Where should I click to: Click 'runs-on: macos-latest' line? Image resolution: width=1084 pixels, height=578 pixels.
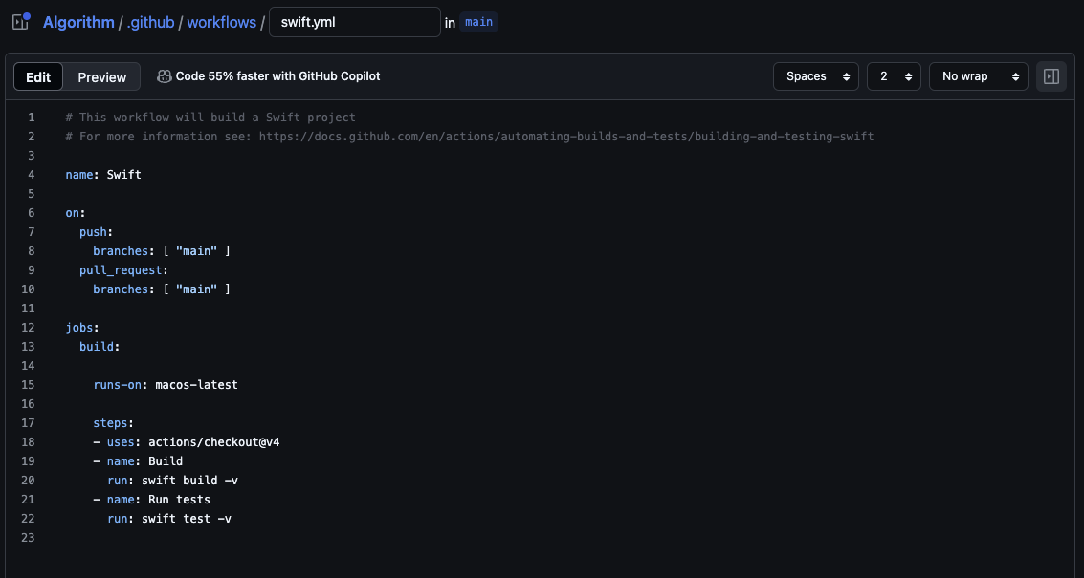click(166, 385)
